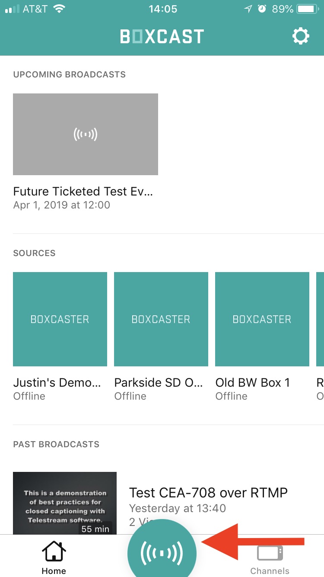Open Test CEA-708 broadcast thumbnail
Image resolution: width=324 pixels, height=577 pixels.
65,503
